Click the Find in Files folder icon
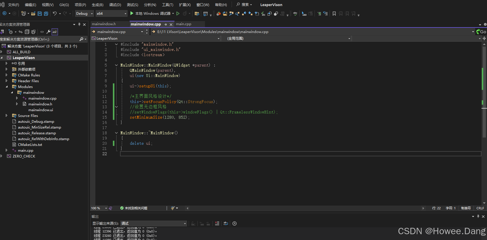This screenshot has height=240, width=487. tap(197, 14)
